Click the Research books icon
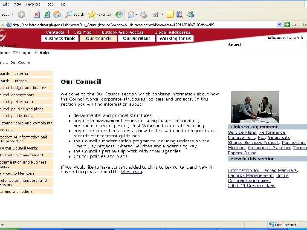The height and width of the screenshot is (230, 307). pyautogui.click(x=180, y=14)
